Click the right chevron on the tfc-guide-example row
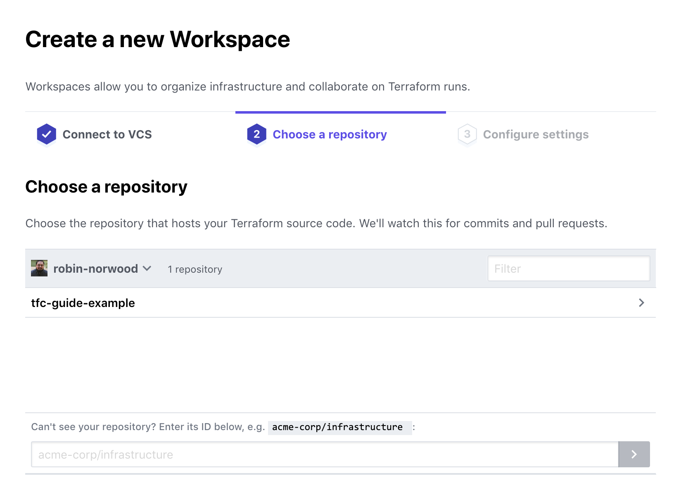Viewport: 681px width, 483px height. (641, 303)
